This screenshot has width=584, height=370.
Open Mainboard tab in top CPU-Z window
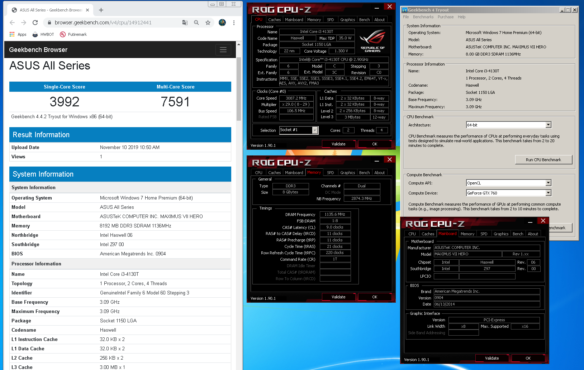pyautogui.click(x=294, y=20)
